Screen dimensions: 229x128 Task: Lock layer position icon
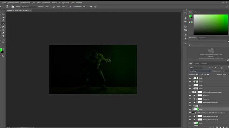point(203,75)
